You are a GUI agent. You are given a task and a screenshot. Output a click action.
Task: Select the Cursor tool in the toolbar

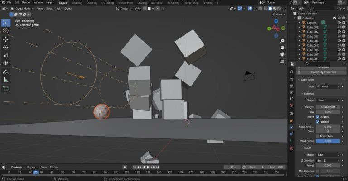(5, 30)
